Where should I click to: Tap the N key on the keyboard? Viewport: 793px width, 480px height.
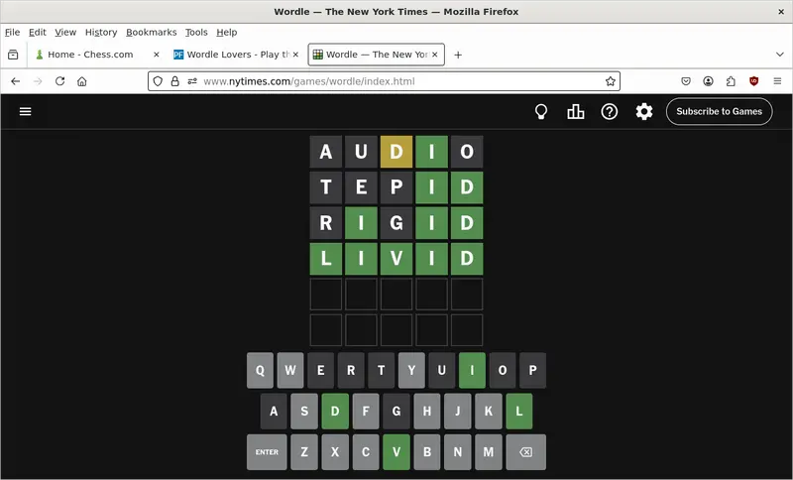(458, 452)
